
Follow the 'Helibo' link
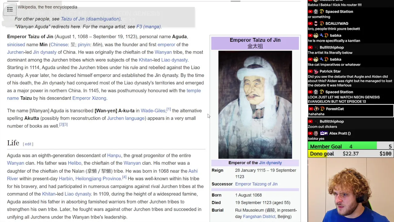pos(74,163)
